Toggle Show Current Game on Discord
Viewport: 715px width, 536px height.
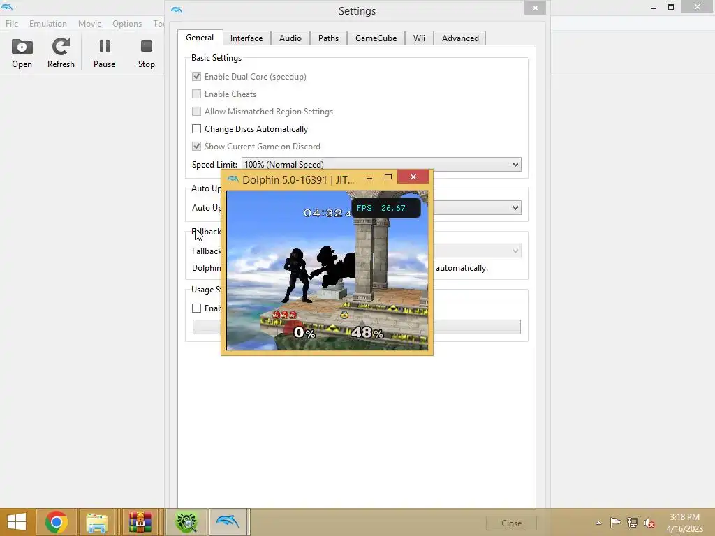click(x=196, y=147)
